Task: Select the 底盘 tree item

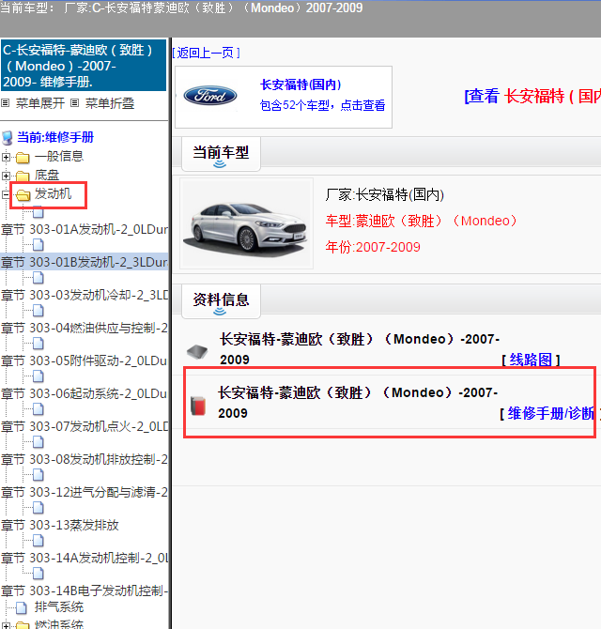Action: (x=47, y=175)
